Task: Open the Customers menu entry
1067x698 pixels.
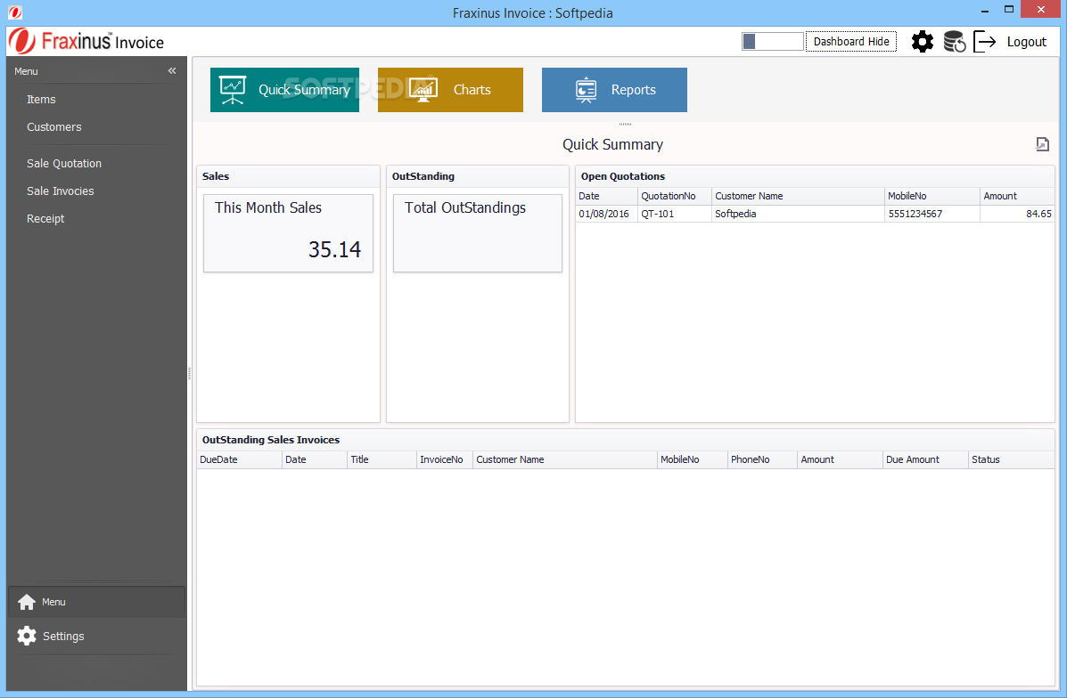Action: point(53,127)
